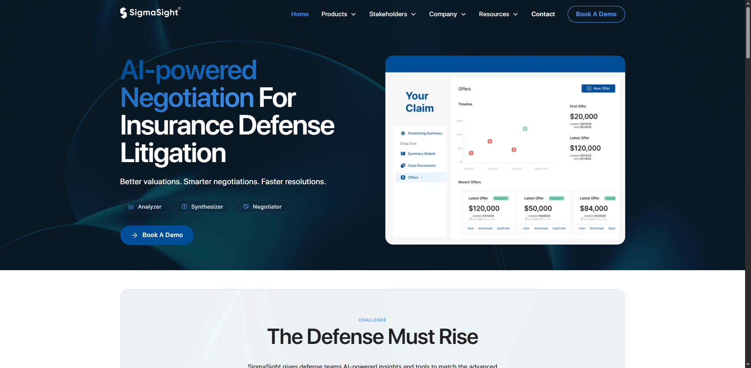Expand the chevron next to Resources
Viewport: 751px width, 368px height.
coord(516,14)
